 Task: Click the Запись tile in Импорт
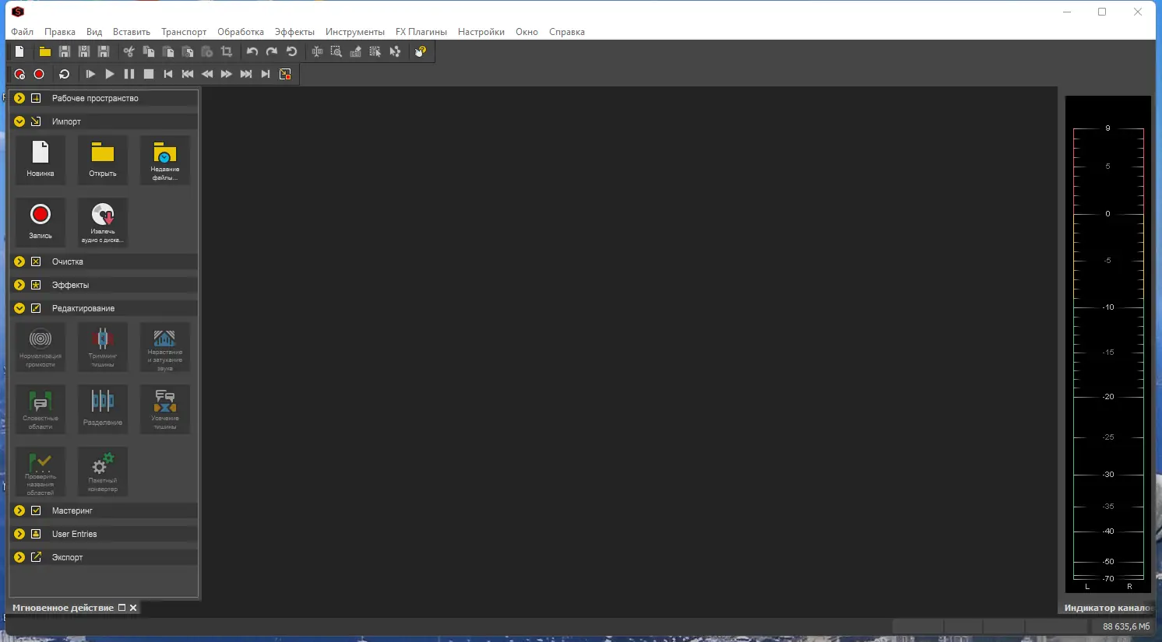pyautogui.click(x=40, y=222)
